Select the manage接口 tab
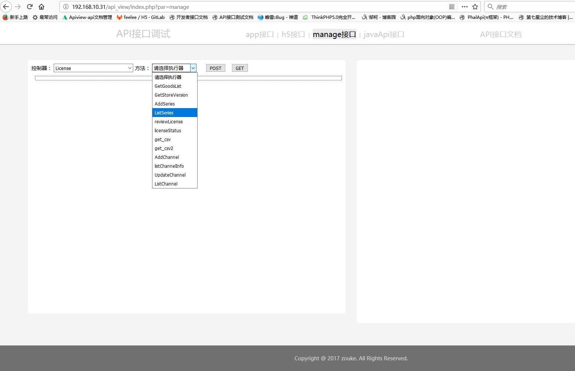Viewport: 575px width, 371px height. 334,34
